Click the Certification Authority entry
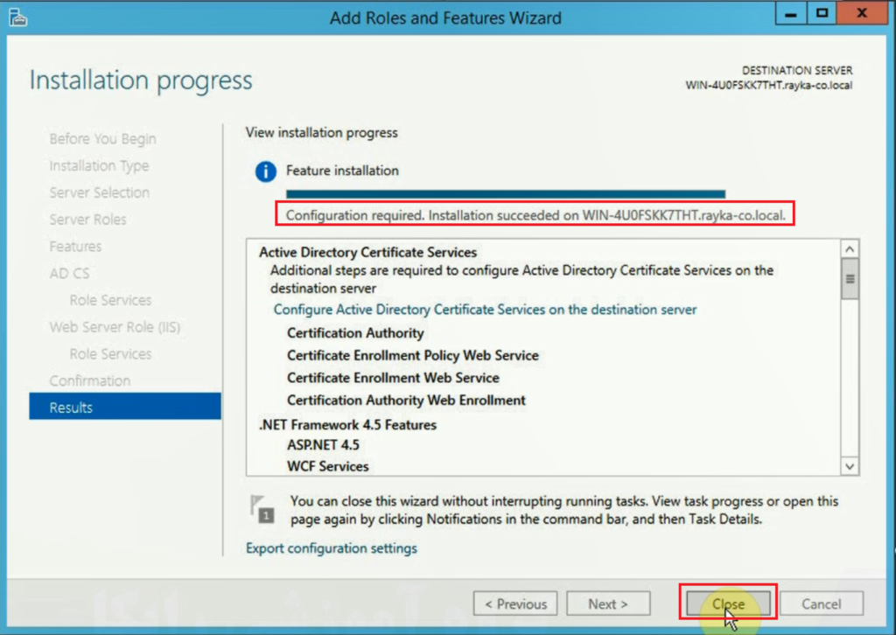The height and width of the screenshot is (635, 896). 355,333
